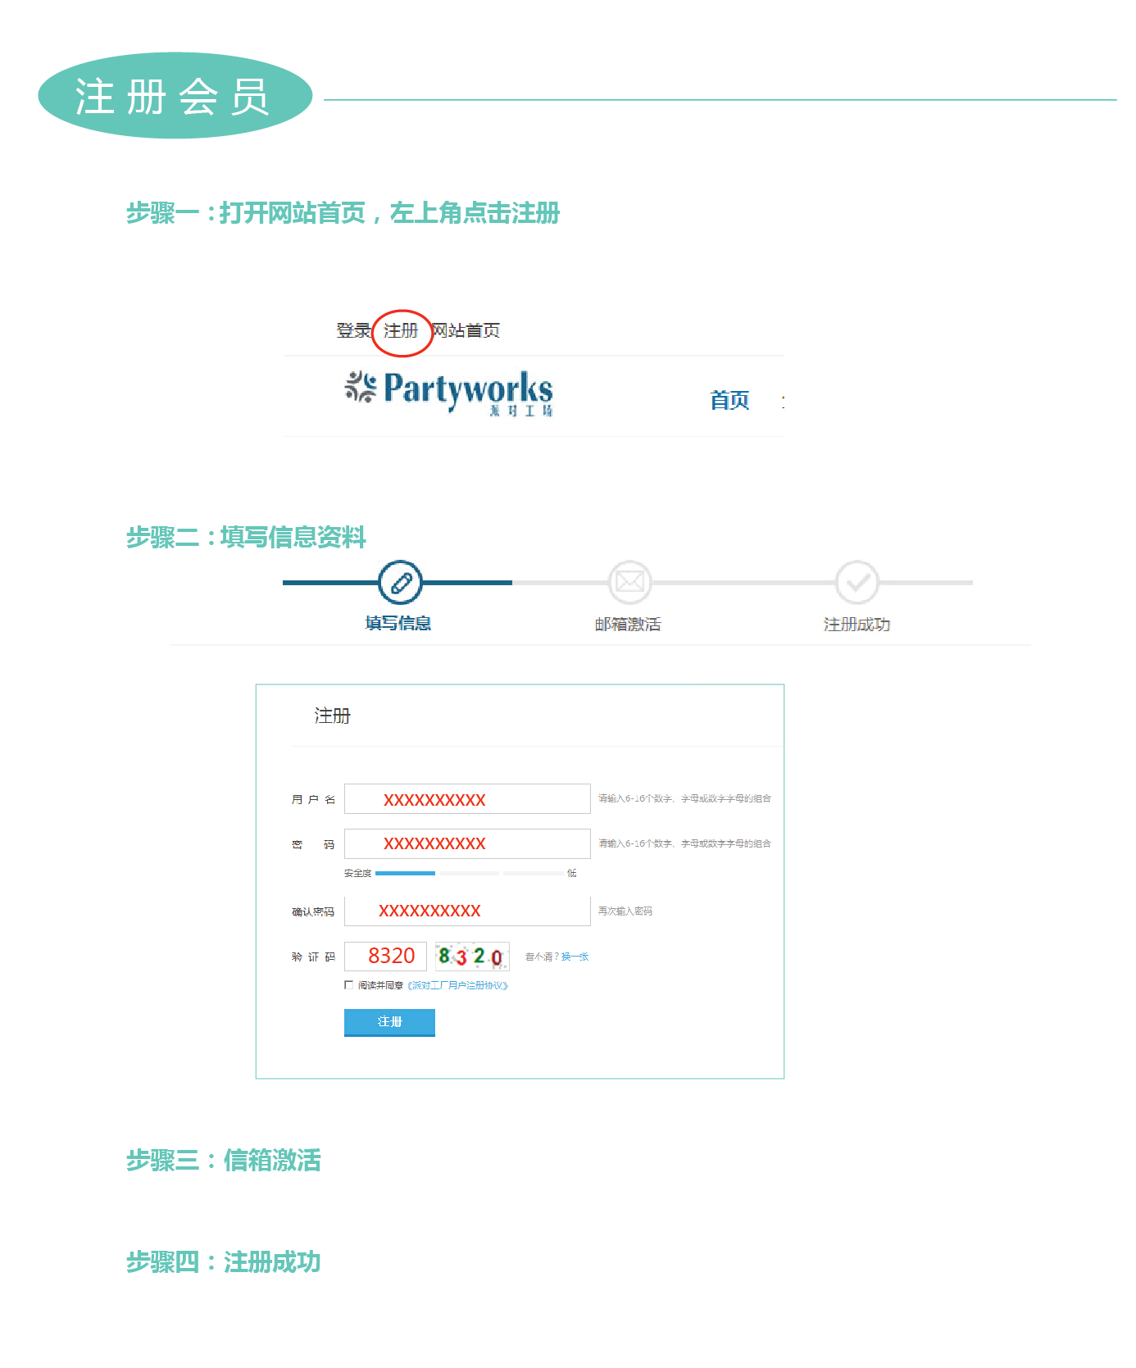Click the 安全度 password strength bar
This screenshot has height=1368, width=1136.
(x=469, y=873)
